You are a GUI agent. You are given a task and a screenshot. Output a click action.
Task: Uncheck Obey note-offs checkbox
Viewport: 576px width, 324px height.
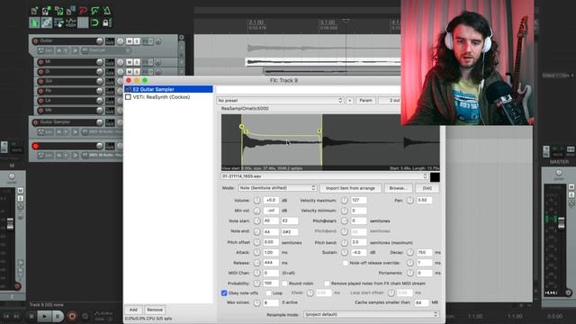tap(224, 292)
